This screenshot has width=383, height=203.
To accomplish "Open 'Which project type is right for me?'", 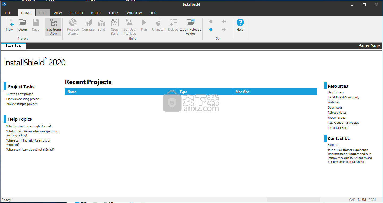I will [29, 126].
